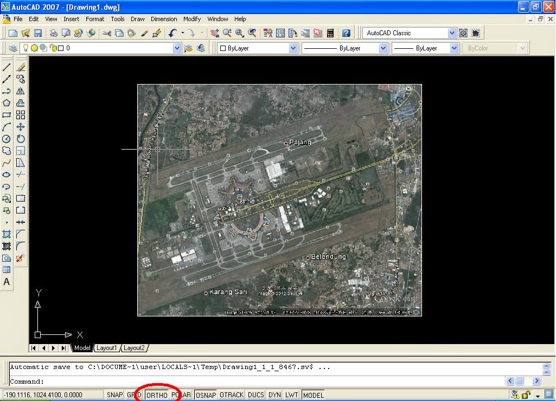
Task: Select the Explode modify tool
Action: point(21,258)
